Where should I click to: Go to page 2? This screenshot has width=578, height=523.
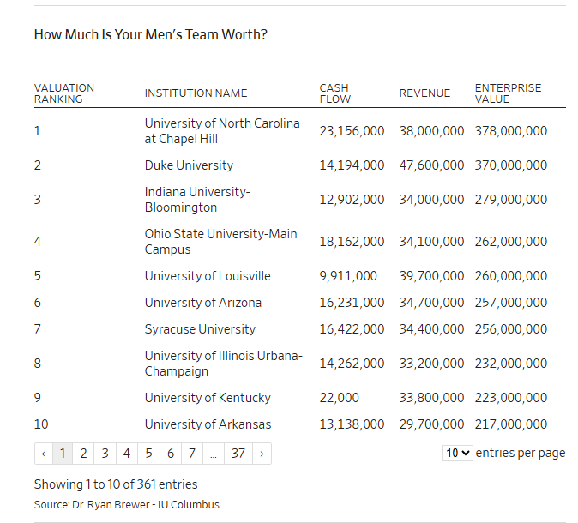83,454
